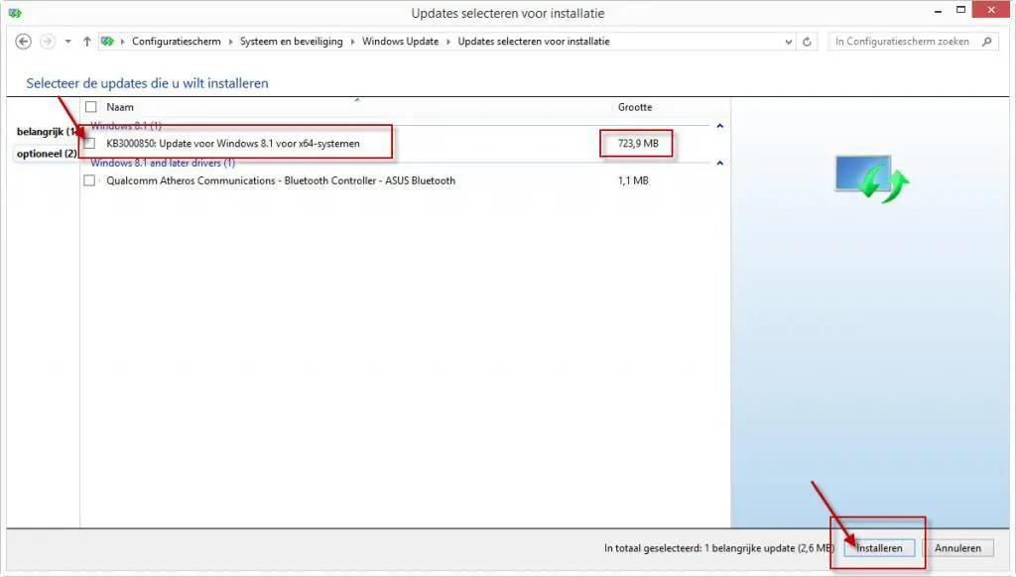Check the KB3000850 update checkbox

click(x=88, y=143)
